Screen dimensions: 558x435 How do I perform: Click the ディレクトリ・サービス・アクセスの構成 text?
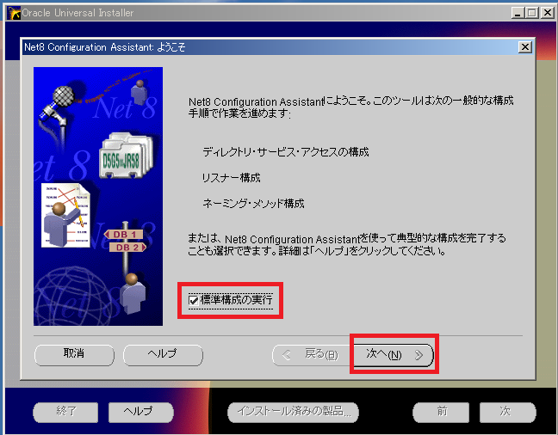pos(286,152)
